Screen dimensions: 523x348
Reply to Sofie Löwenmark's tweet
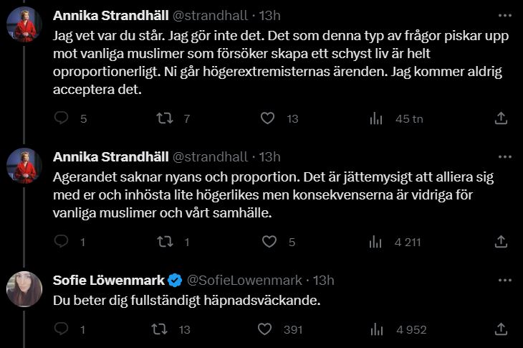pyautogui.click(x=62, y=329)
